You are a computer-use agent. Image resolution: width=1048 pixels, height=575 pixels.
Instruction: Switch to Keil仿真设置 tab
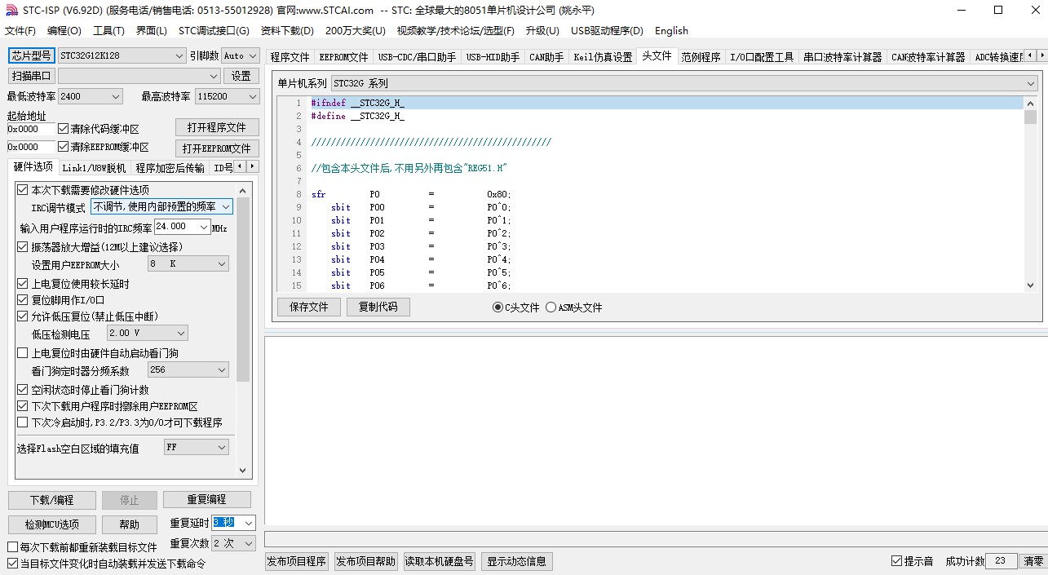pos(603,57)
